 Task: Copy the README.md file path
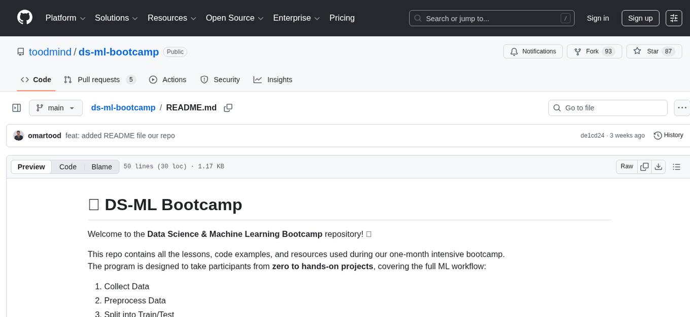click(x=228, y=107)
